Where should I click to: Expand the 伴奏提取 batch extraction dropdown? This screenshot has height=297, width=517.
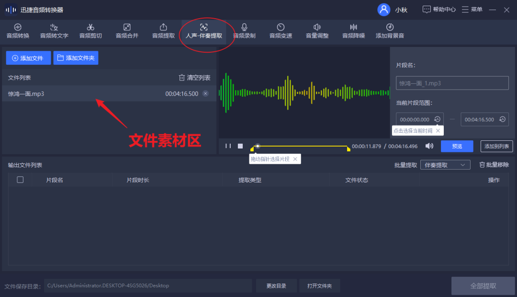(445, 165)
